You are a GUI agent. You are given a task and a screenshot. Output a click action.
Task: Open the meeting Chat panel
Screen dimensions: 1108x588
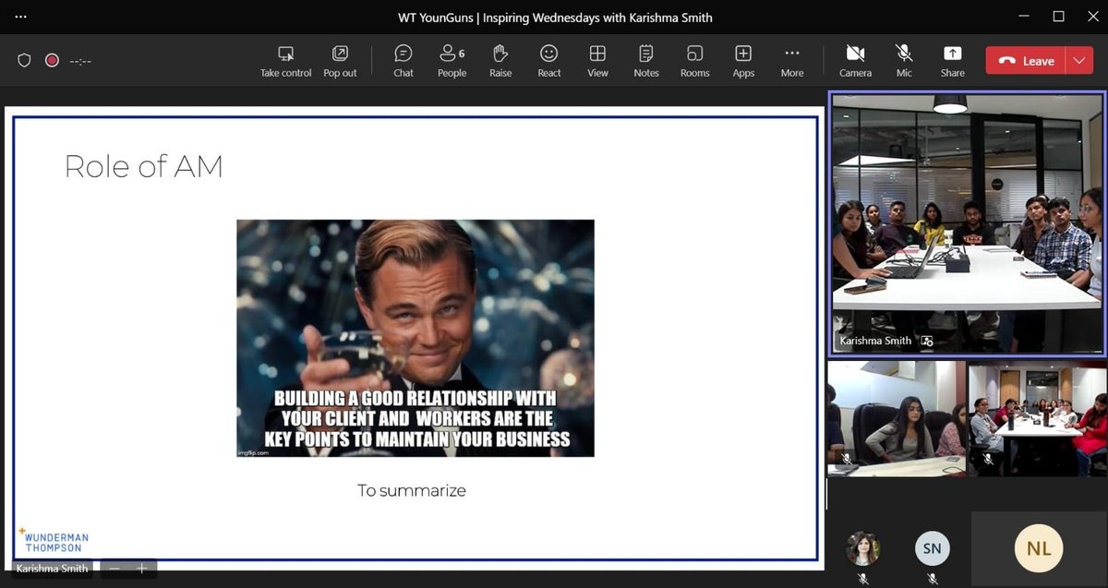tap(403, 62)
